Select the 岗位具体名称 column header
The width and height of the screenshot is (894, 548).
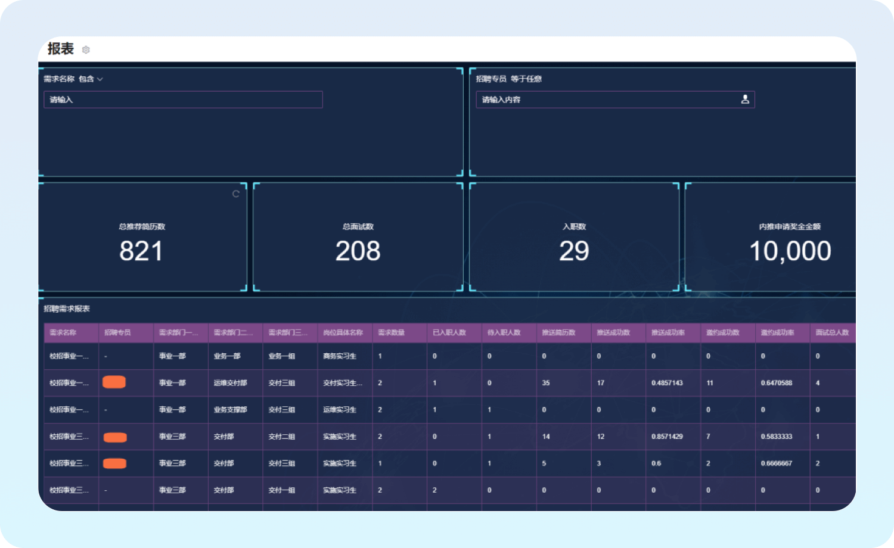[343, 332]
